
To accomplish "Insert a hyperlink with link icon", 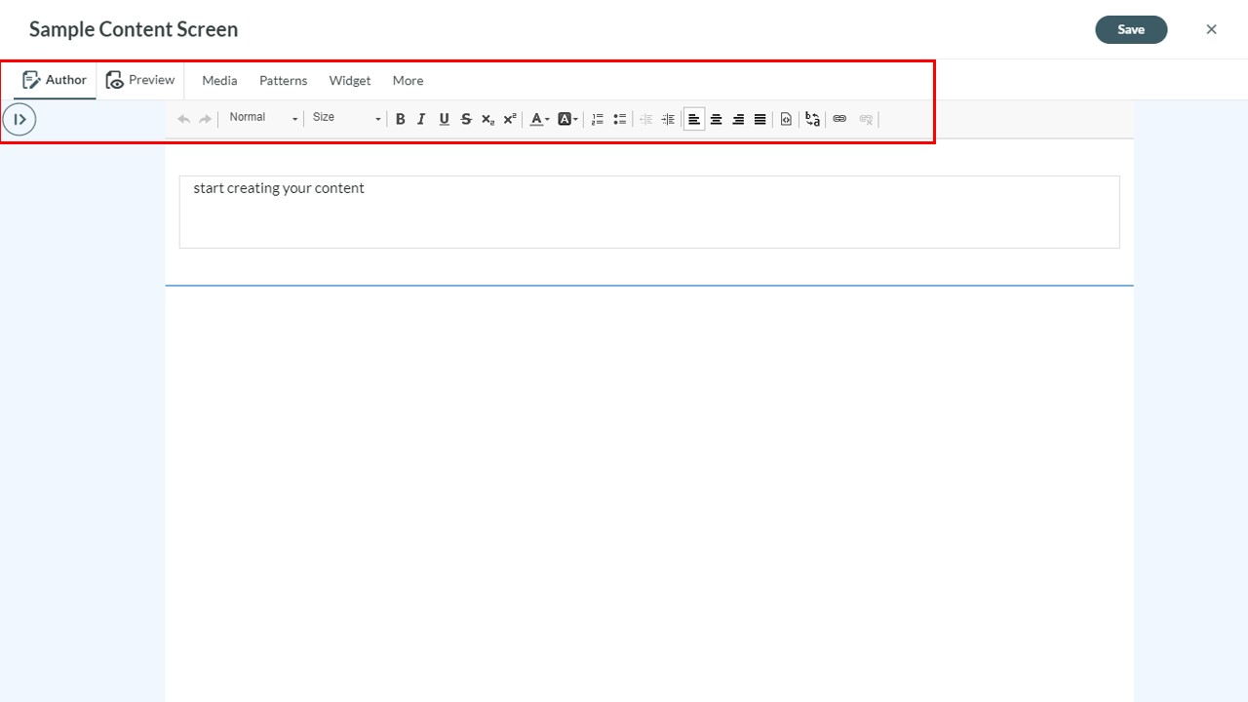I will 839,119.
